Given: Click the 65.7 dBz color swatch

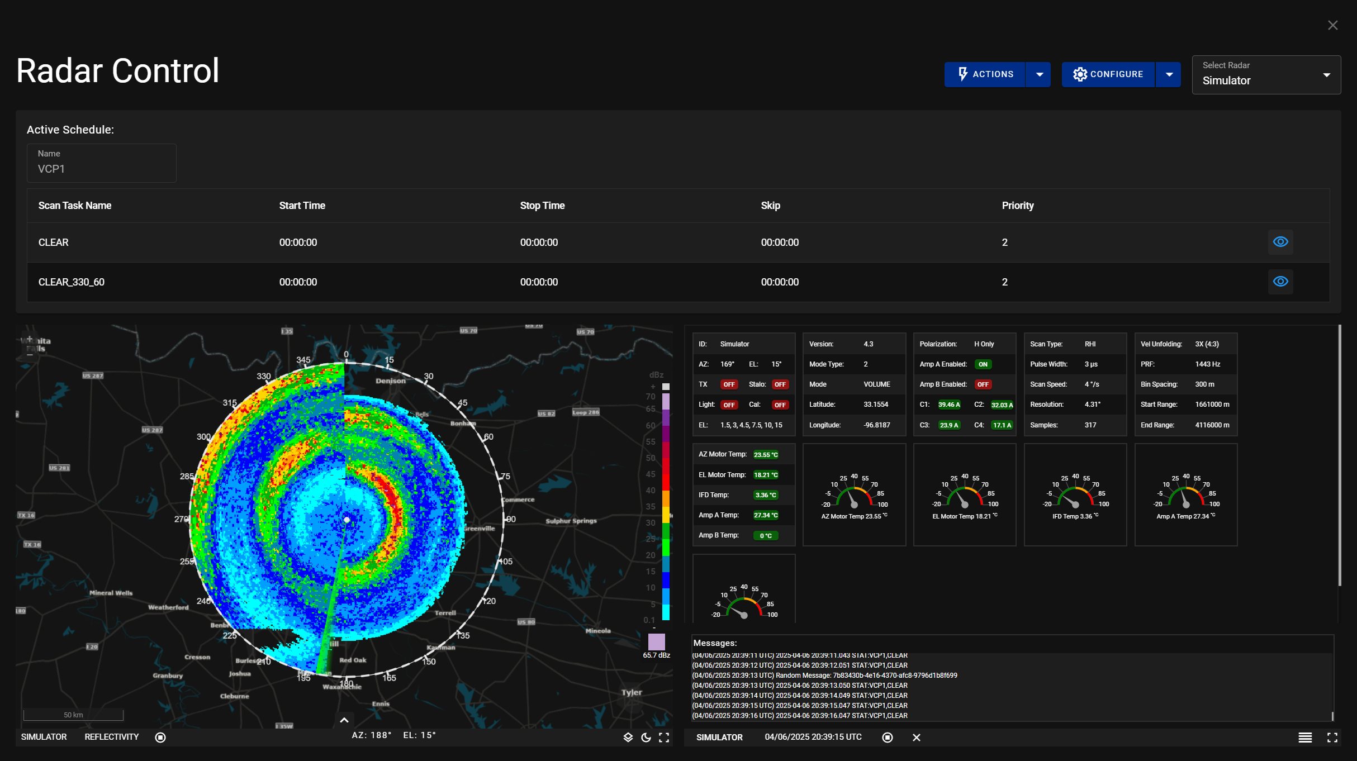Looking at the screenshot, I should (x=656, y=641).
